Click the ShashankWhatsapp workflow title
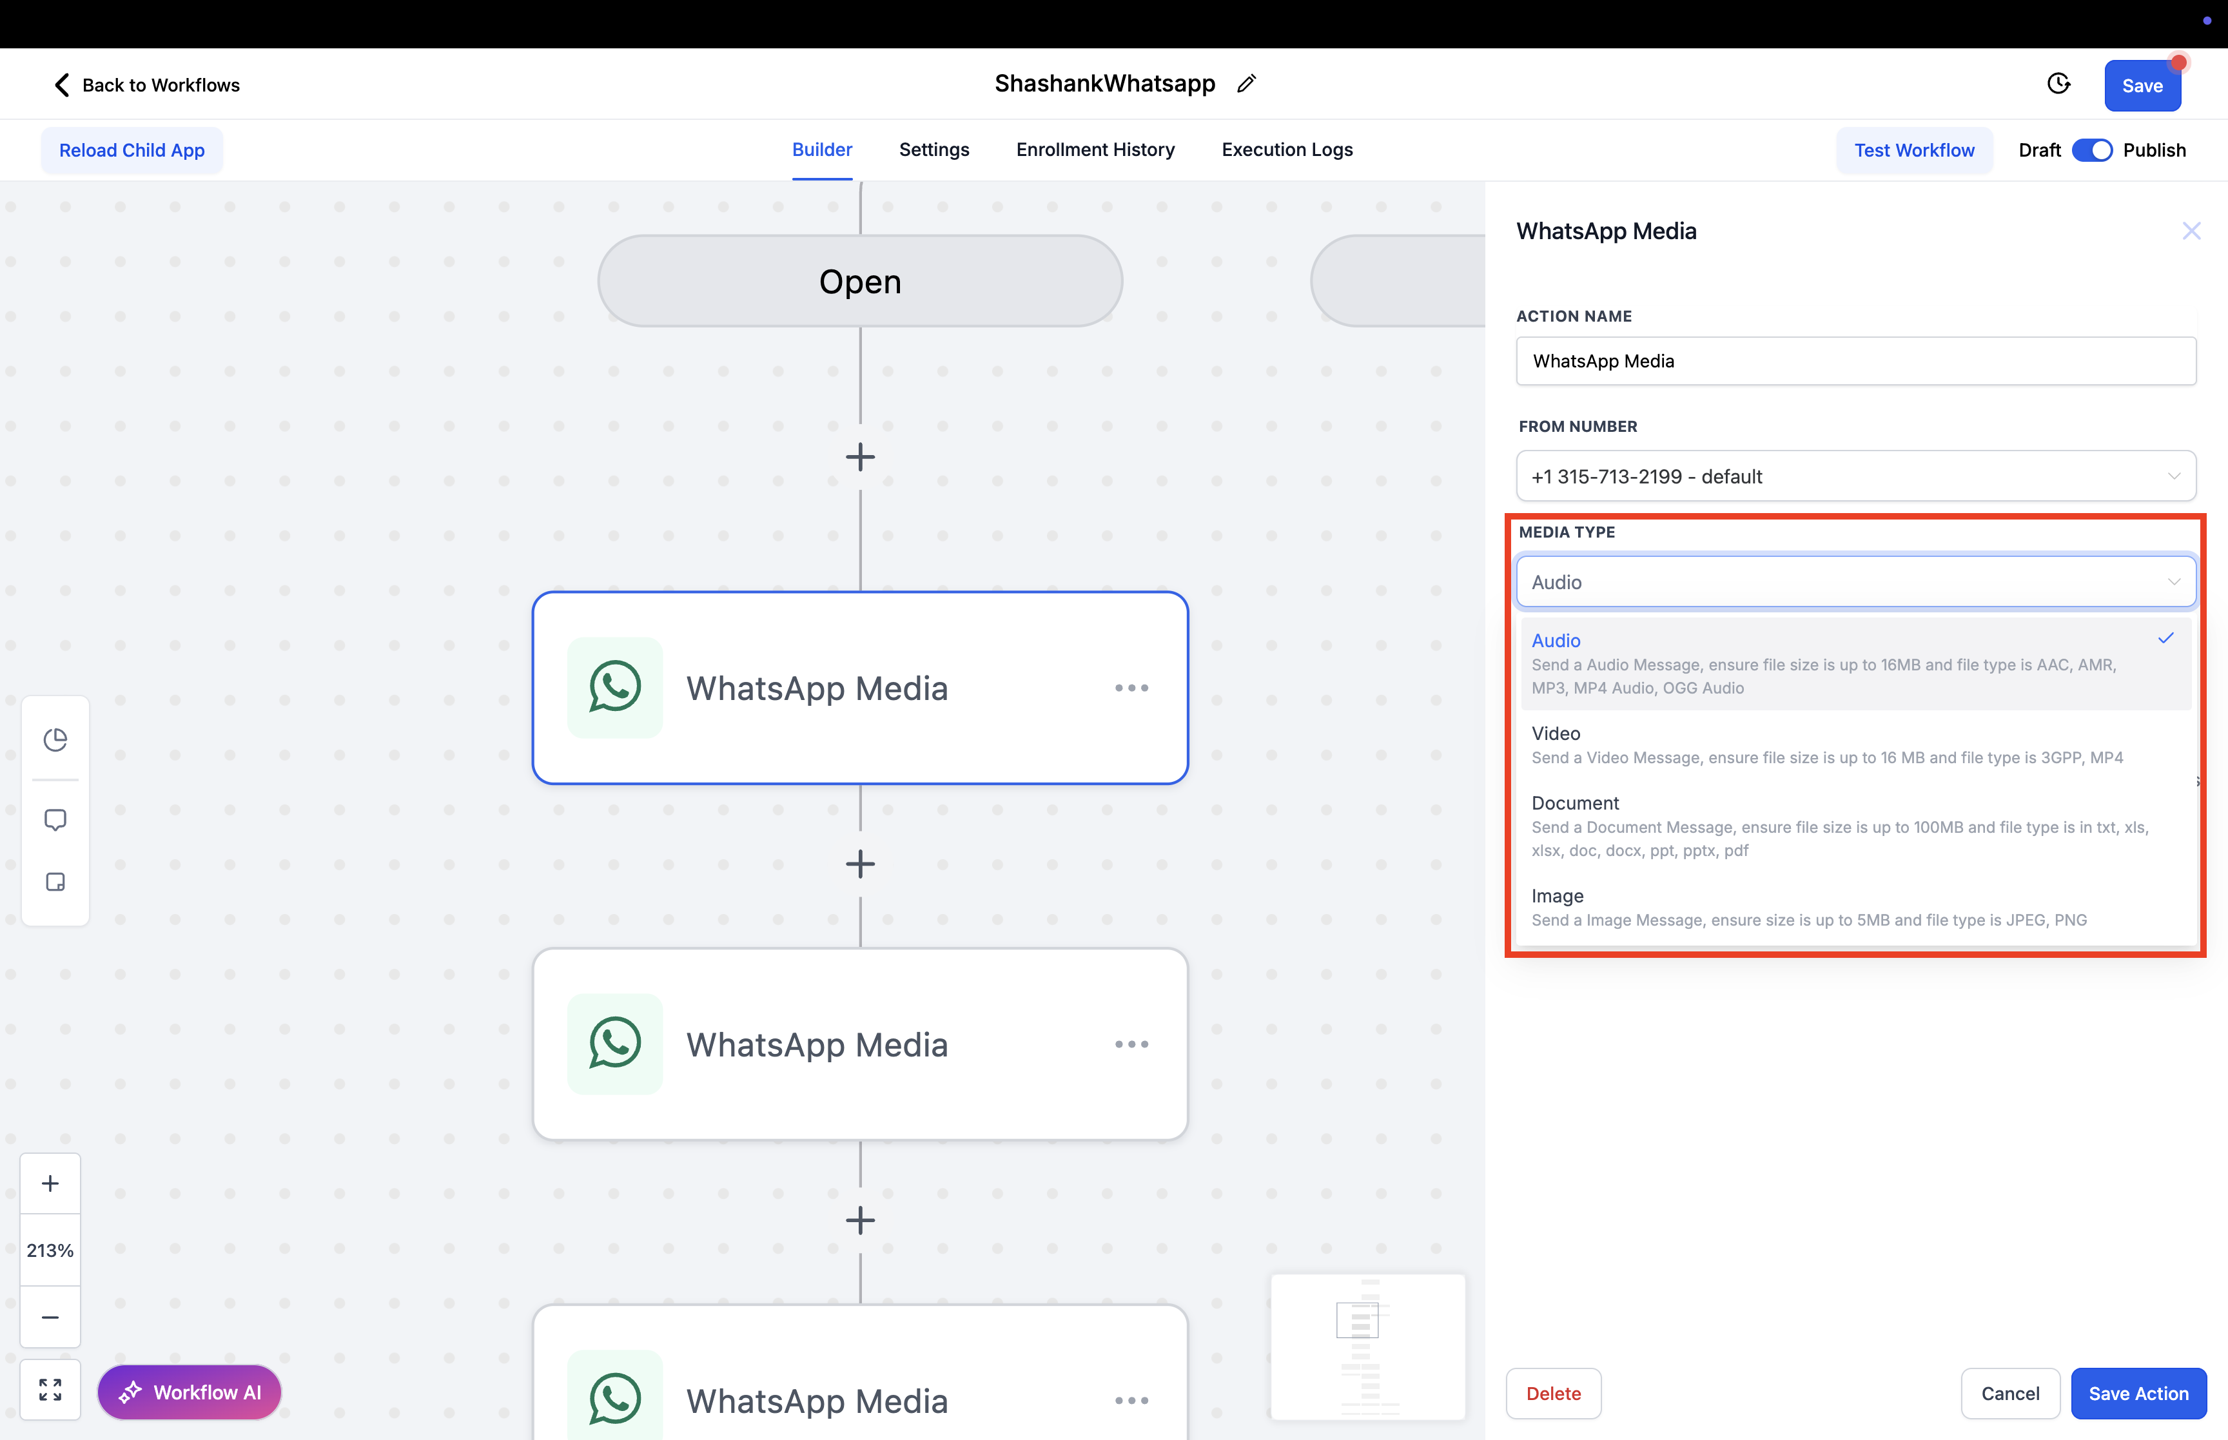Screen dimensions: 2228x1440 click(x=1104, y=83)
